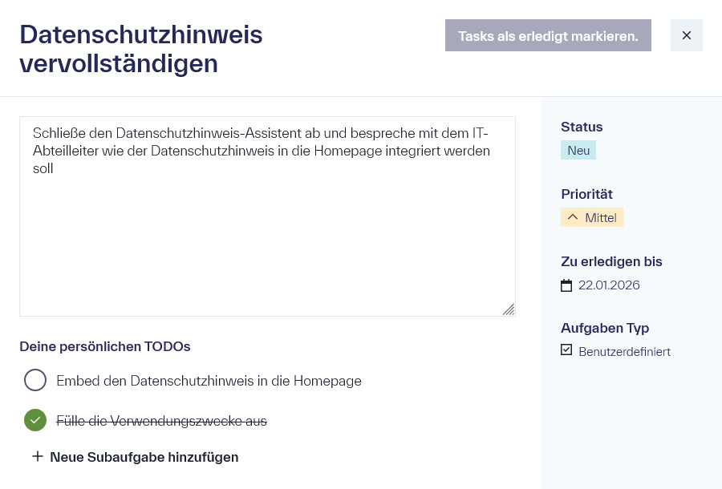
Task: Check the subtask 'Embed den Datenschutzhinweis in die Homepage'
Action: [35, 380]
